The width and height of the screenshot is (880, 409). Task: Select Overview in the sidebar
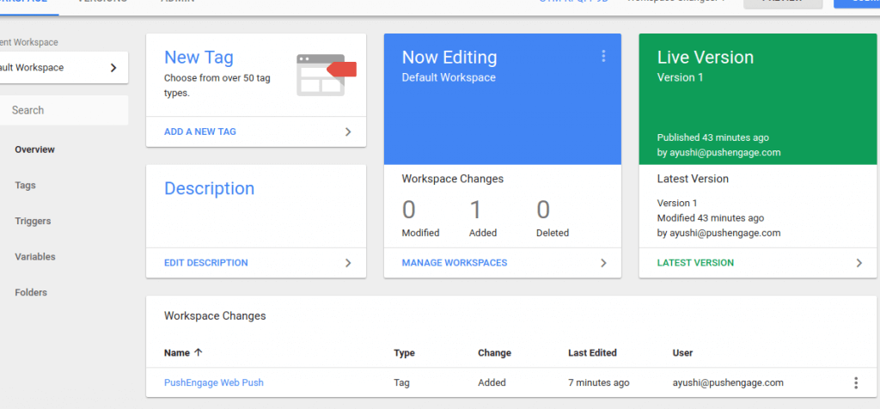(34, 150)
